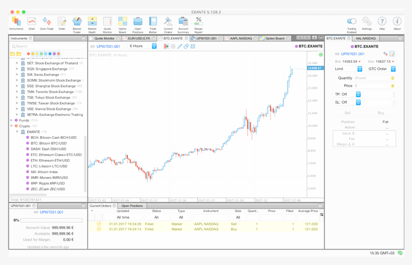This screenshot has width=412, height=265.
Task: Expand the Funds tree group
Action: pos(11,120)
